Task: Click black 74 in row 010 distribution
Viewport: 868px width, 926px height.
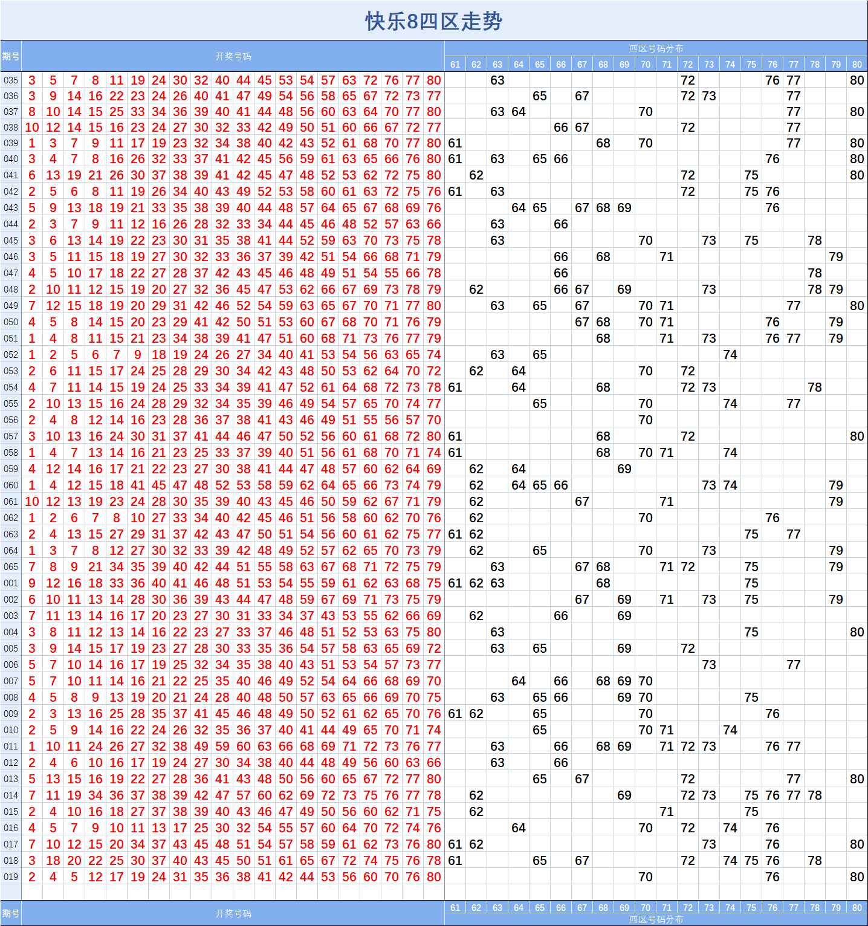Action: coord(730,730)
